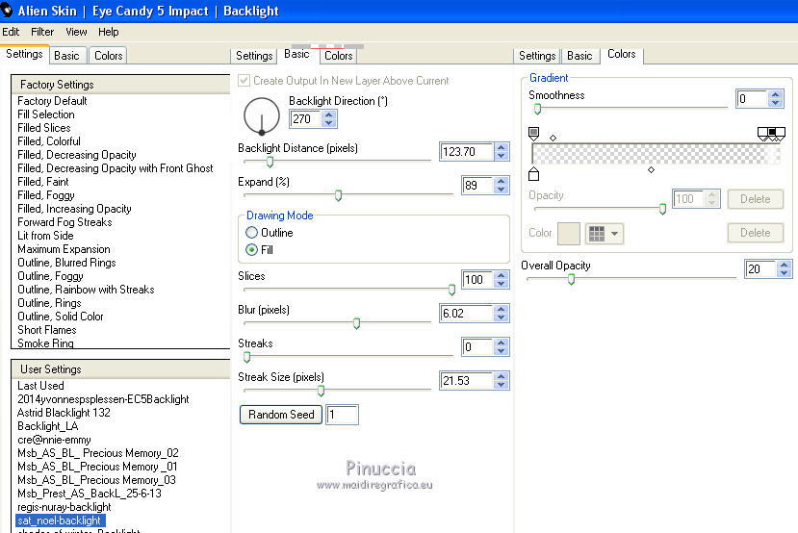Increase Expand value with up arrow
This screenshot has width=798, height=533.
point(502,181)
